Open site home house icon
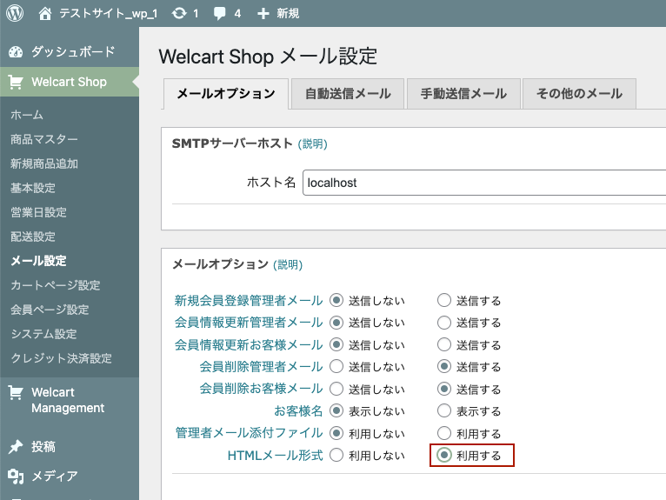 [45, 14]
